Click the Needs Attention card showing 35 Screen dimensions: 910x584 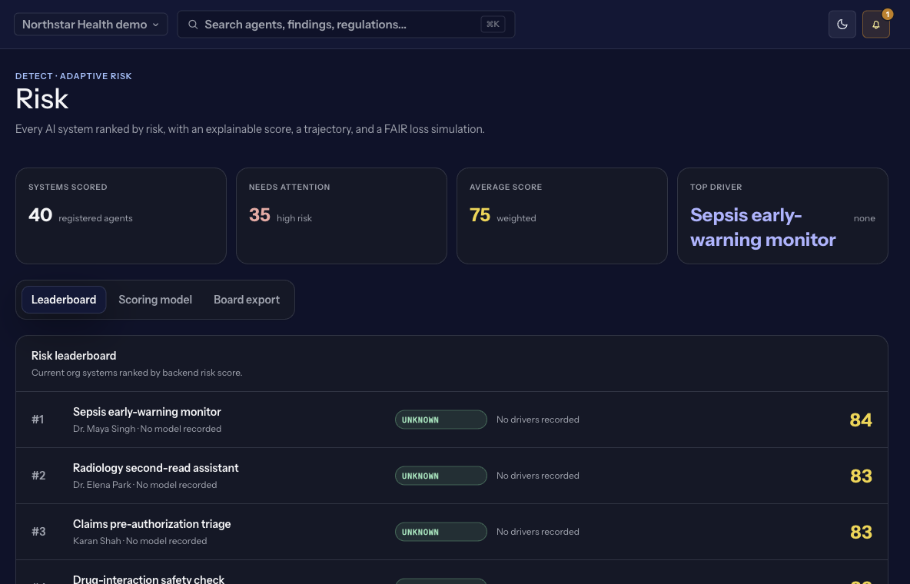[x=341, y=216]
